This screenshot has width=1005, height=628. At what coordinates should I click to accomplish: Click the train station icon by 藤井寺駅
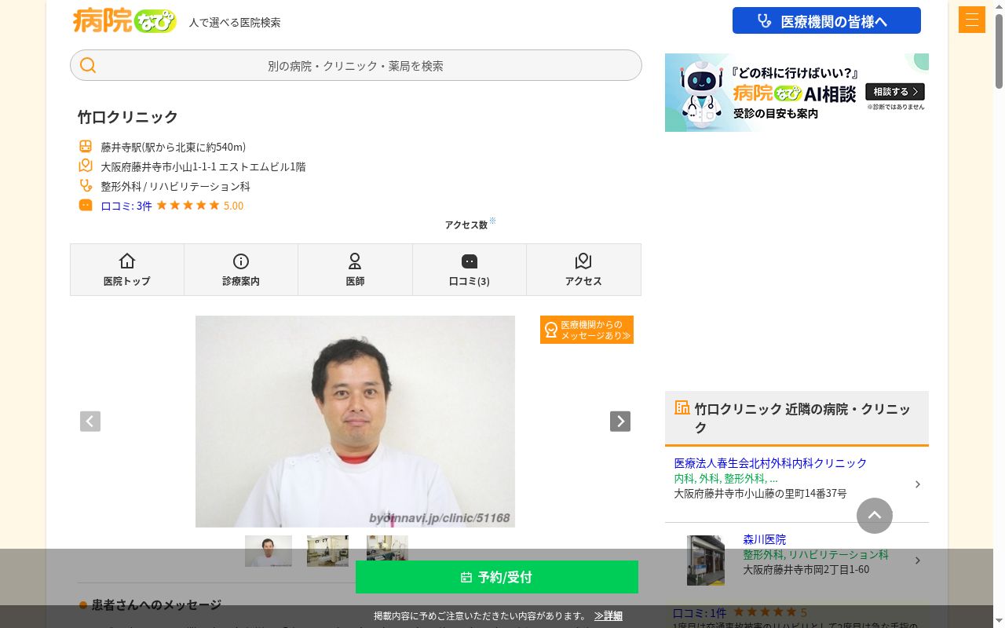86,146
